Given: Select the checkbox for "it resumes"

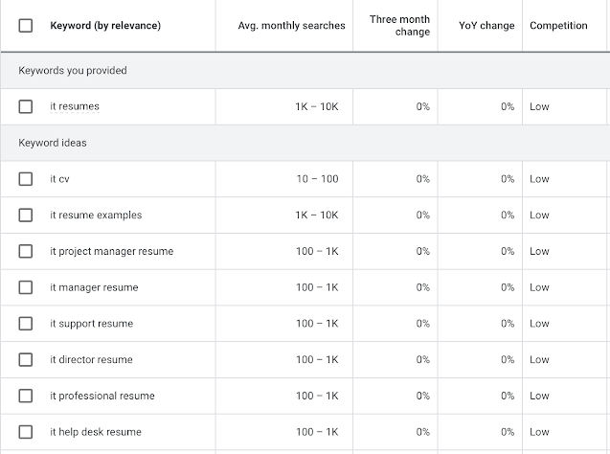Looking at the screenshot, I should [26, 106].
